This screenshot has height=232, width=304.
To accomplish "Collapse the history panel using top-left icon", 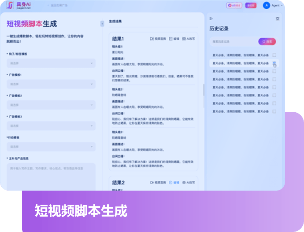I will pos(211,18).
